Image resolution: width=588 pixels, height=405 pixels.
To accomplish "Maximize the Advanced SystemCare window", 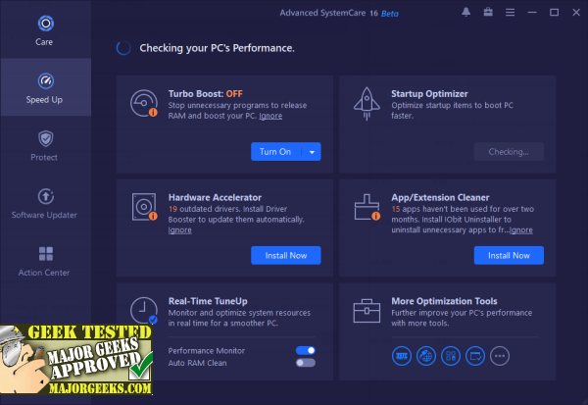I will pyautogui.click(x=554, y=13).
